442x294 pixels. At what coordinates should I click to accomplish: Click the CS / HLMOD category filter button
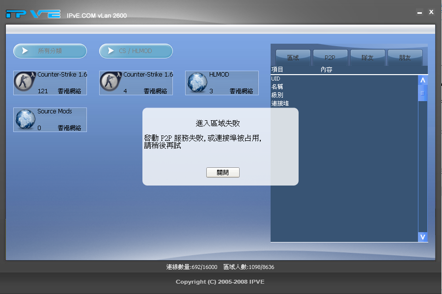click(x=136, y=51)
